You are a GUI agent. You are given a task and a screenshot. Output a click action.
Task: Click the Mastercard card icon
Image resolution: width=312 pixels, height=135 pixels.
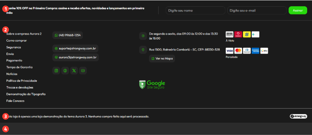tap(238, 51)
